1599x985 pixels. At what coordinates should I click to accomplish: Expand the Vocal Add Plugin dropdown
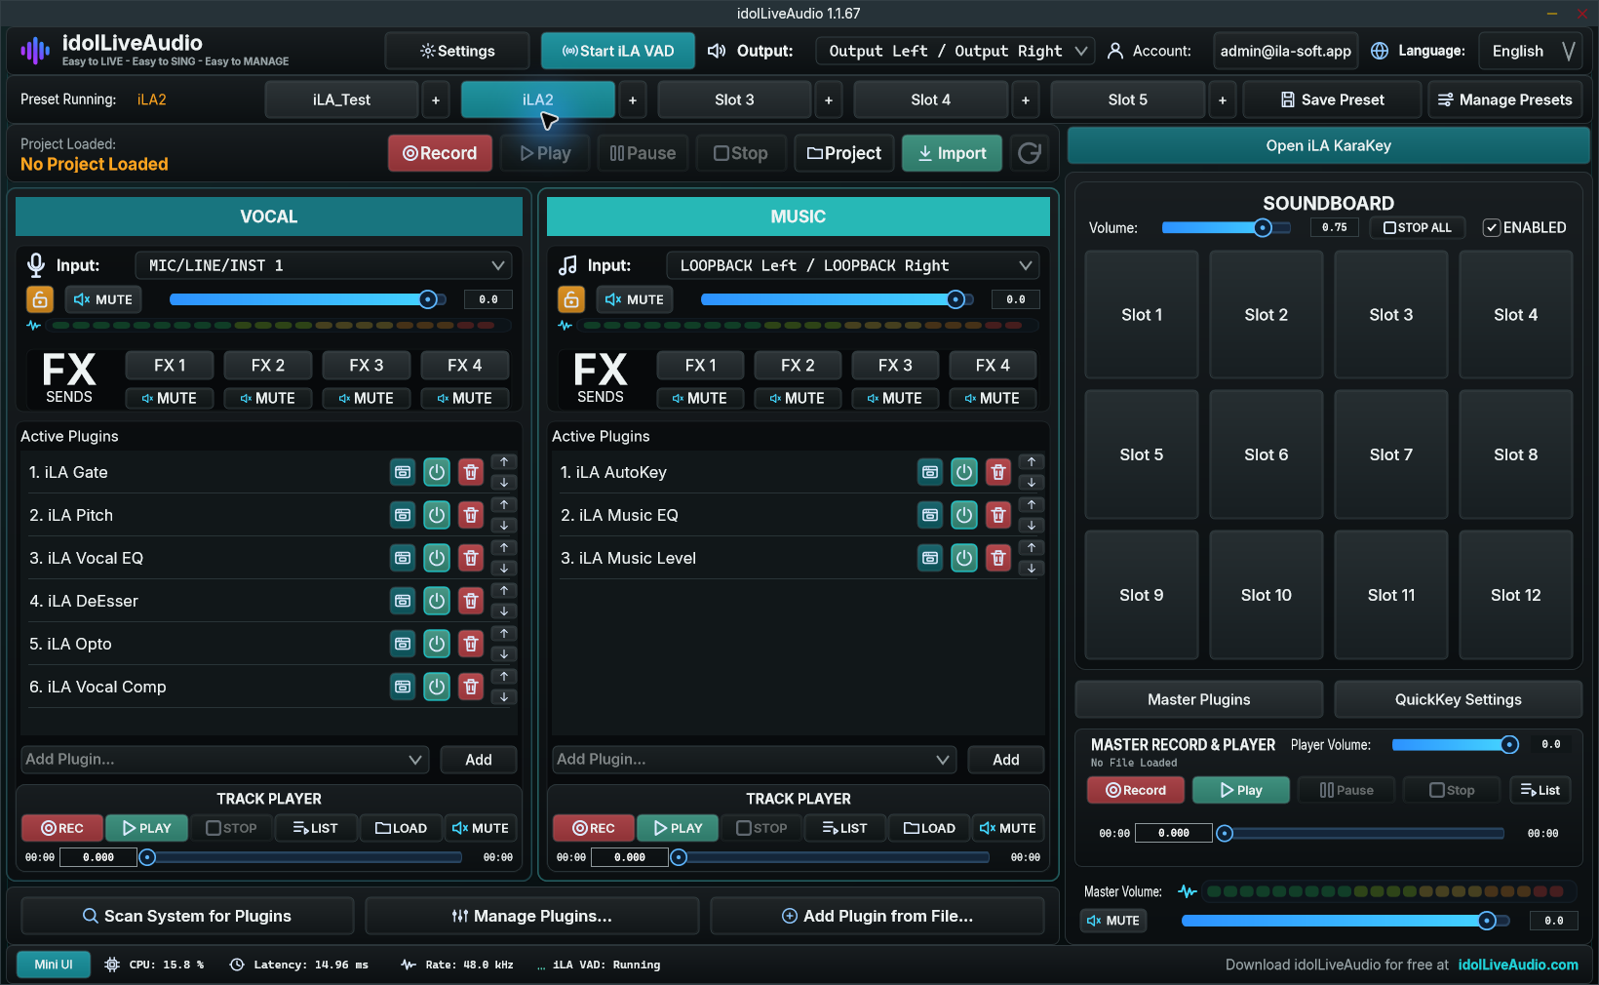pyautogui.click(x=225, y=760)
